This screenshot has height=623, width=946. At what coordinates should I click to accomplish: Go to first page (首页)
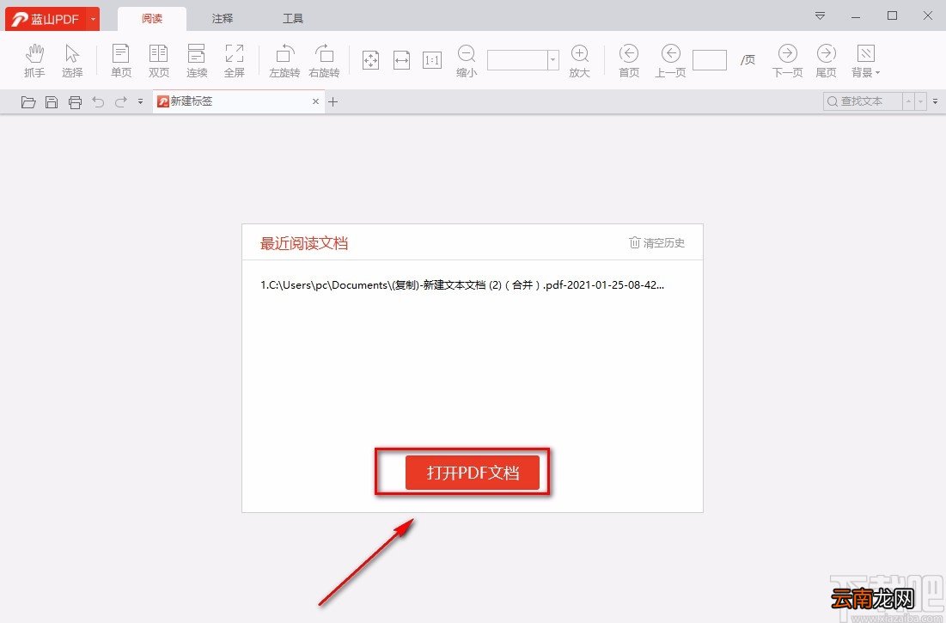(629, 60)
